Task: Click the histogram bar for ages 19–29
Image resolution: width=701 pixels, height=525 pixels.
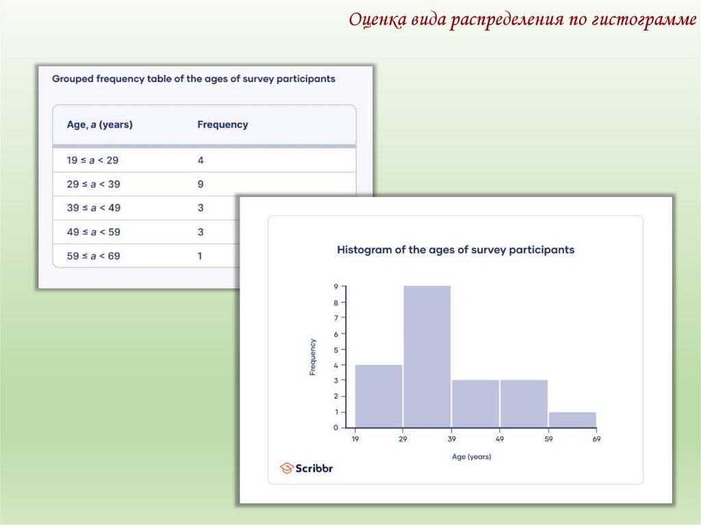Action: click(379, 396)
